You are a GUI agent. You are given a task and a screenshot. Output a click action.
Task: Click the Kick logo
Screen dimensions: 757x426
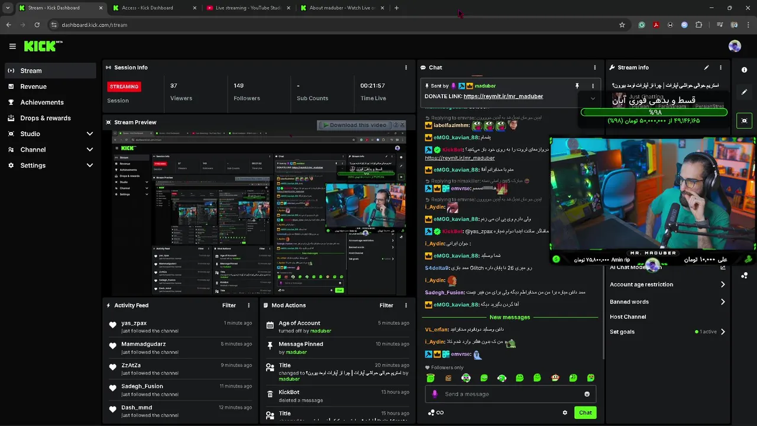(43, 46)
